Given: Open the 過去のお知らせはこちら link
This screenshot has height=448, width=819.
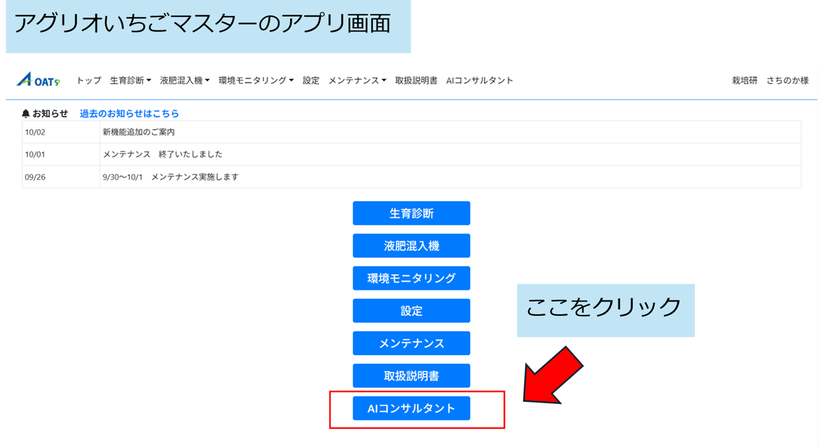Looking at the screenshot, I should (129, 113).
